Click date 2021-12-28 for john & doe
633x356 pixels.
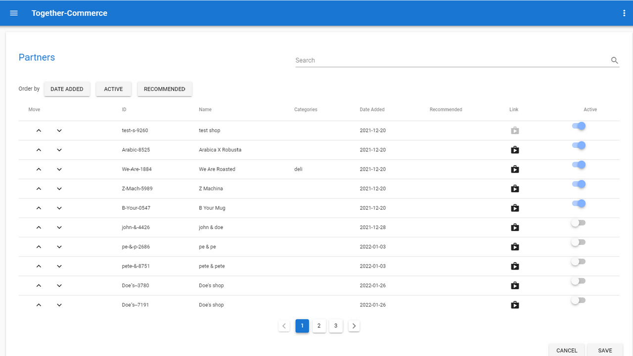click(373, 227)
